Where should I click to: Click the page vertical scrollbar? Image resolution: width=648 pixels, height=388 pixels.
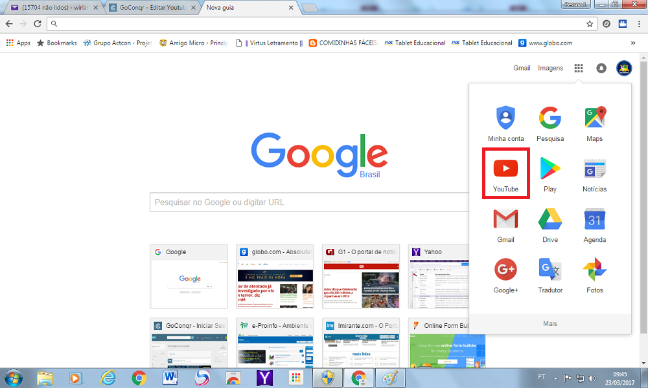(643, 198)
